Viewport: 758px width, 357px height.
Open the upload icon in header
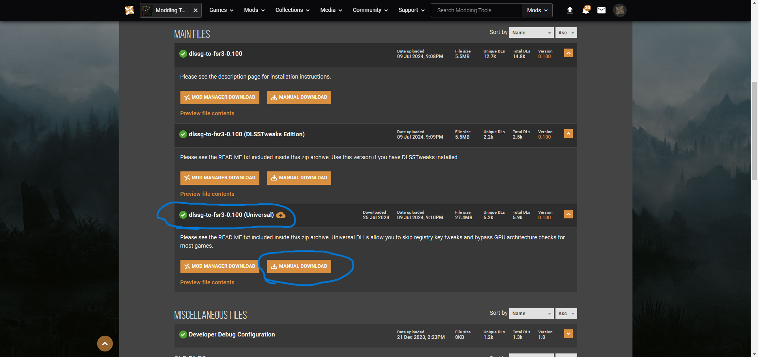pyautogui.click(x=570, y=10)
